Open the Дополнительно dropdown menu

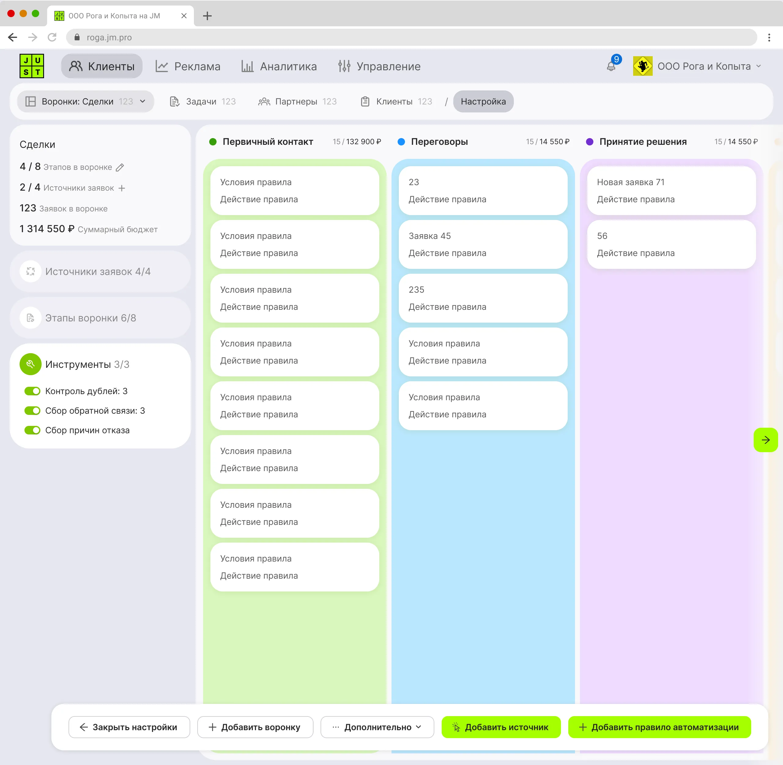[x=377, y=727]
